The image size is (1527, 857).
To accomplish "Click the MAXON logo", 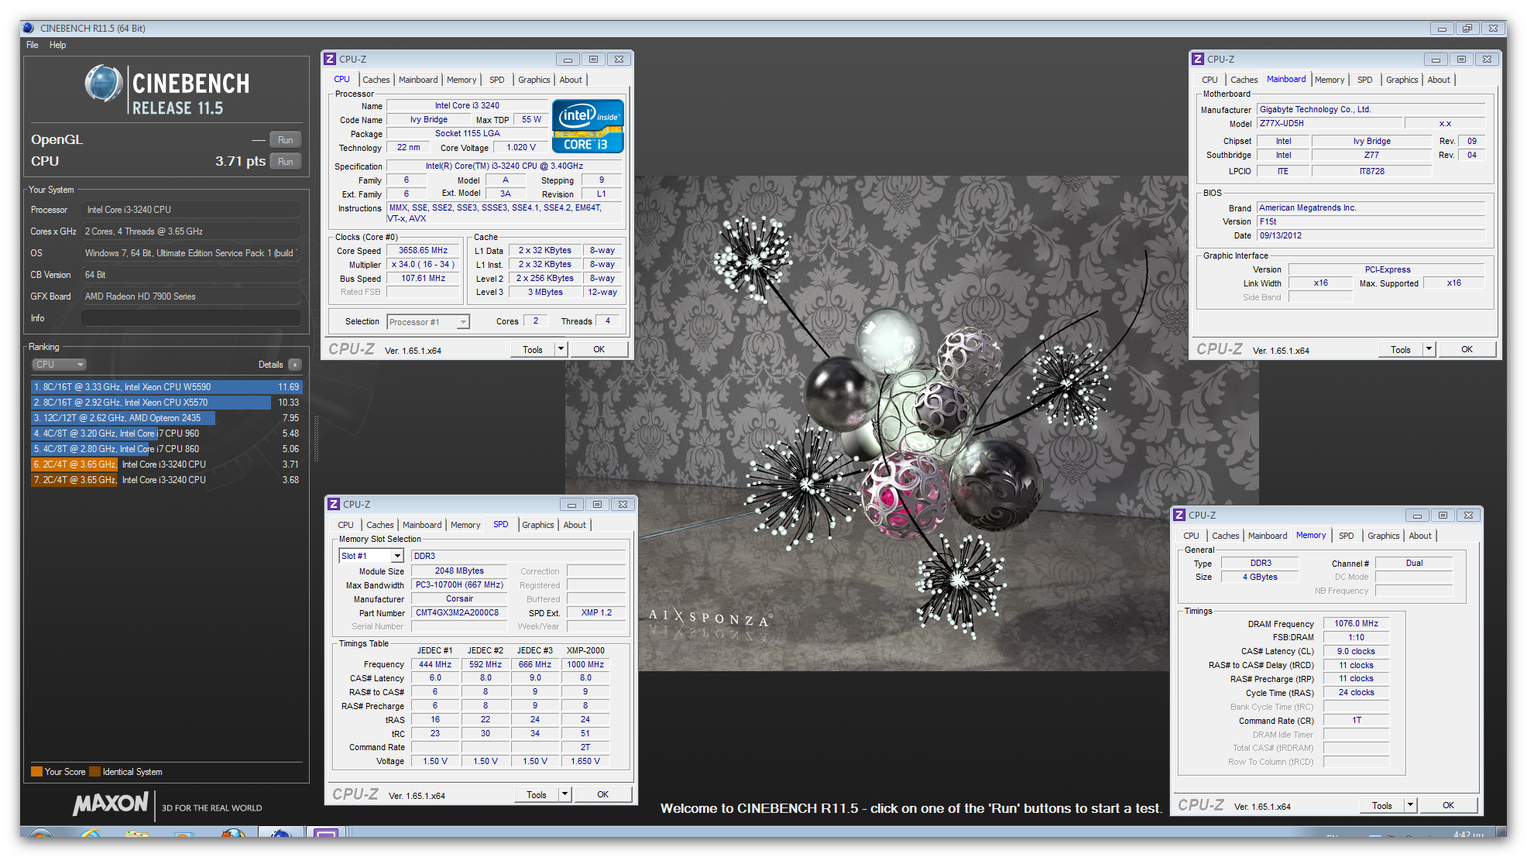I will coord(110,804).
